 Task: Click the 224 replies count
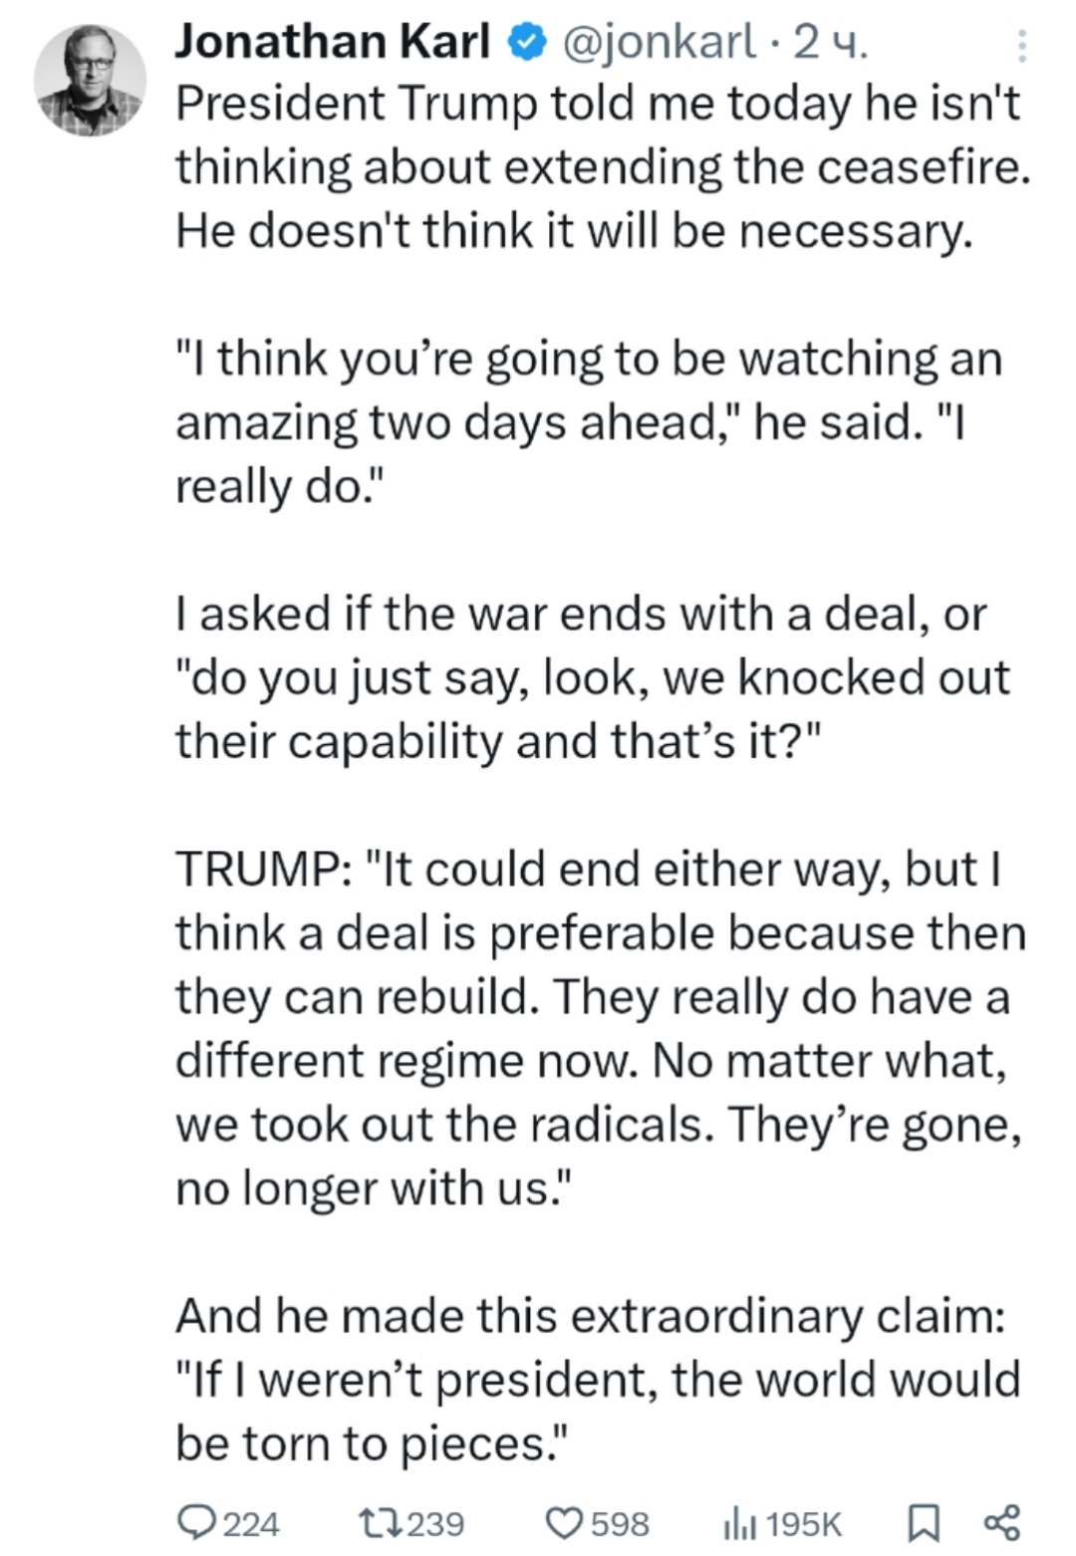click(x=250, y=1523)
